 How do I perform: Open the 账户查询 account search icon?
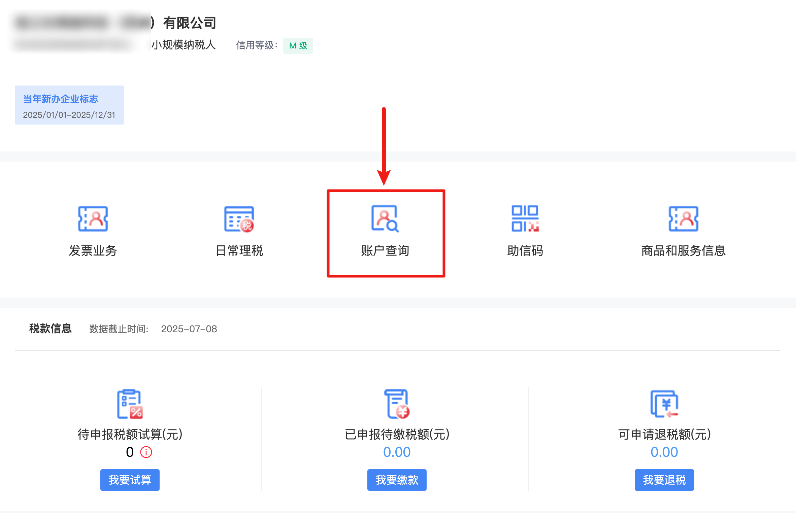tap(385, 219)
